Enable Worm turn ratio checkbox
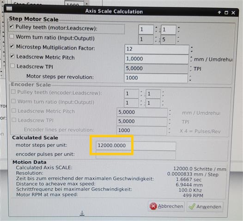Image resolution: width=243 pixels, height=221 pixels. coord(12,36)
